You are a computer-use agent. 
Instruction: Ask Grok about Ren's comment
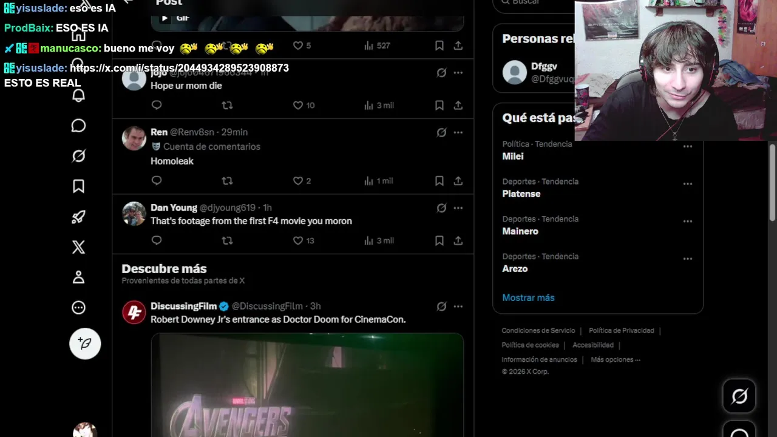[x=442, y=132]
